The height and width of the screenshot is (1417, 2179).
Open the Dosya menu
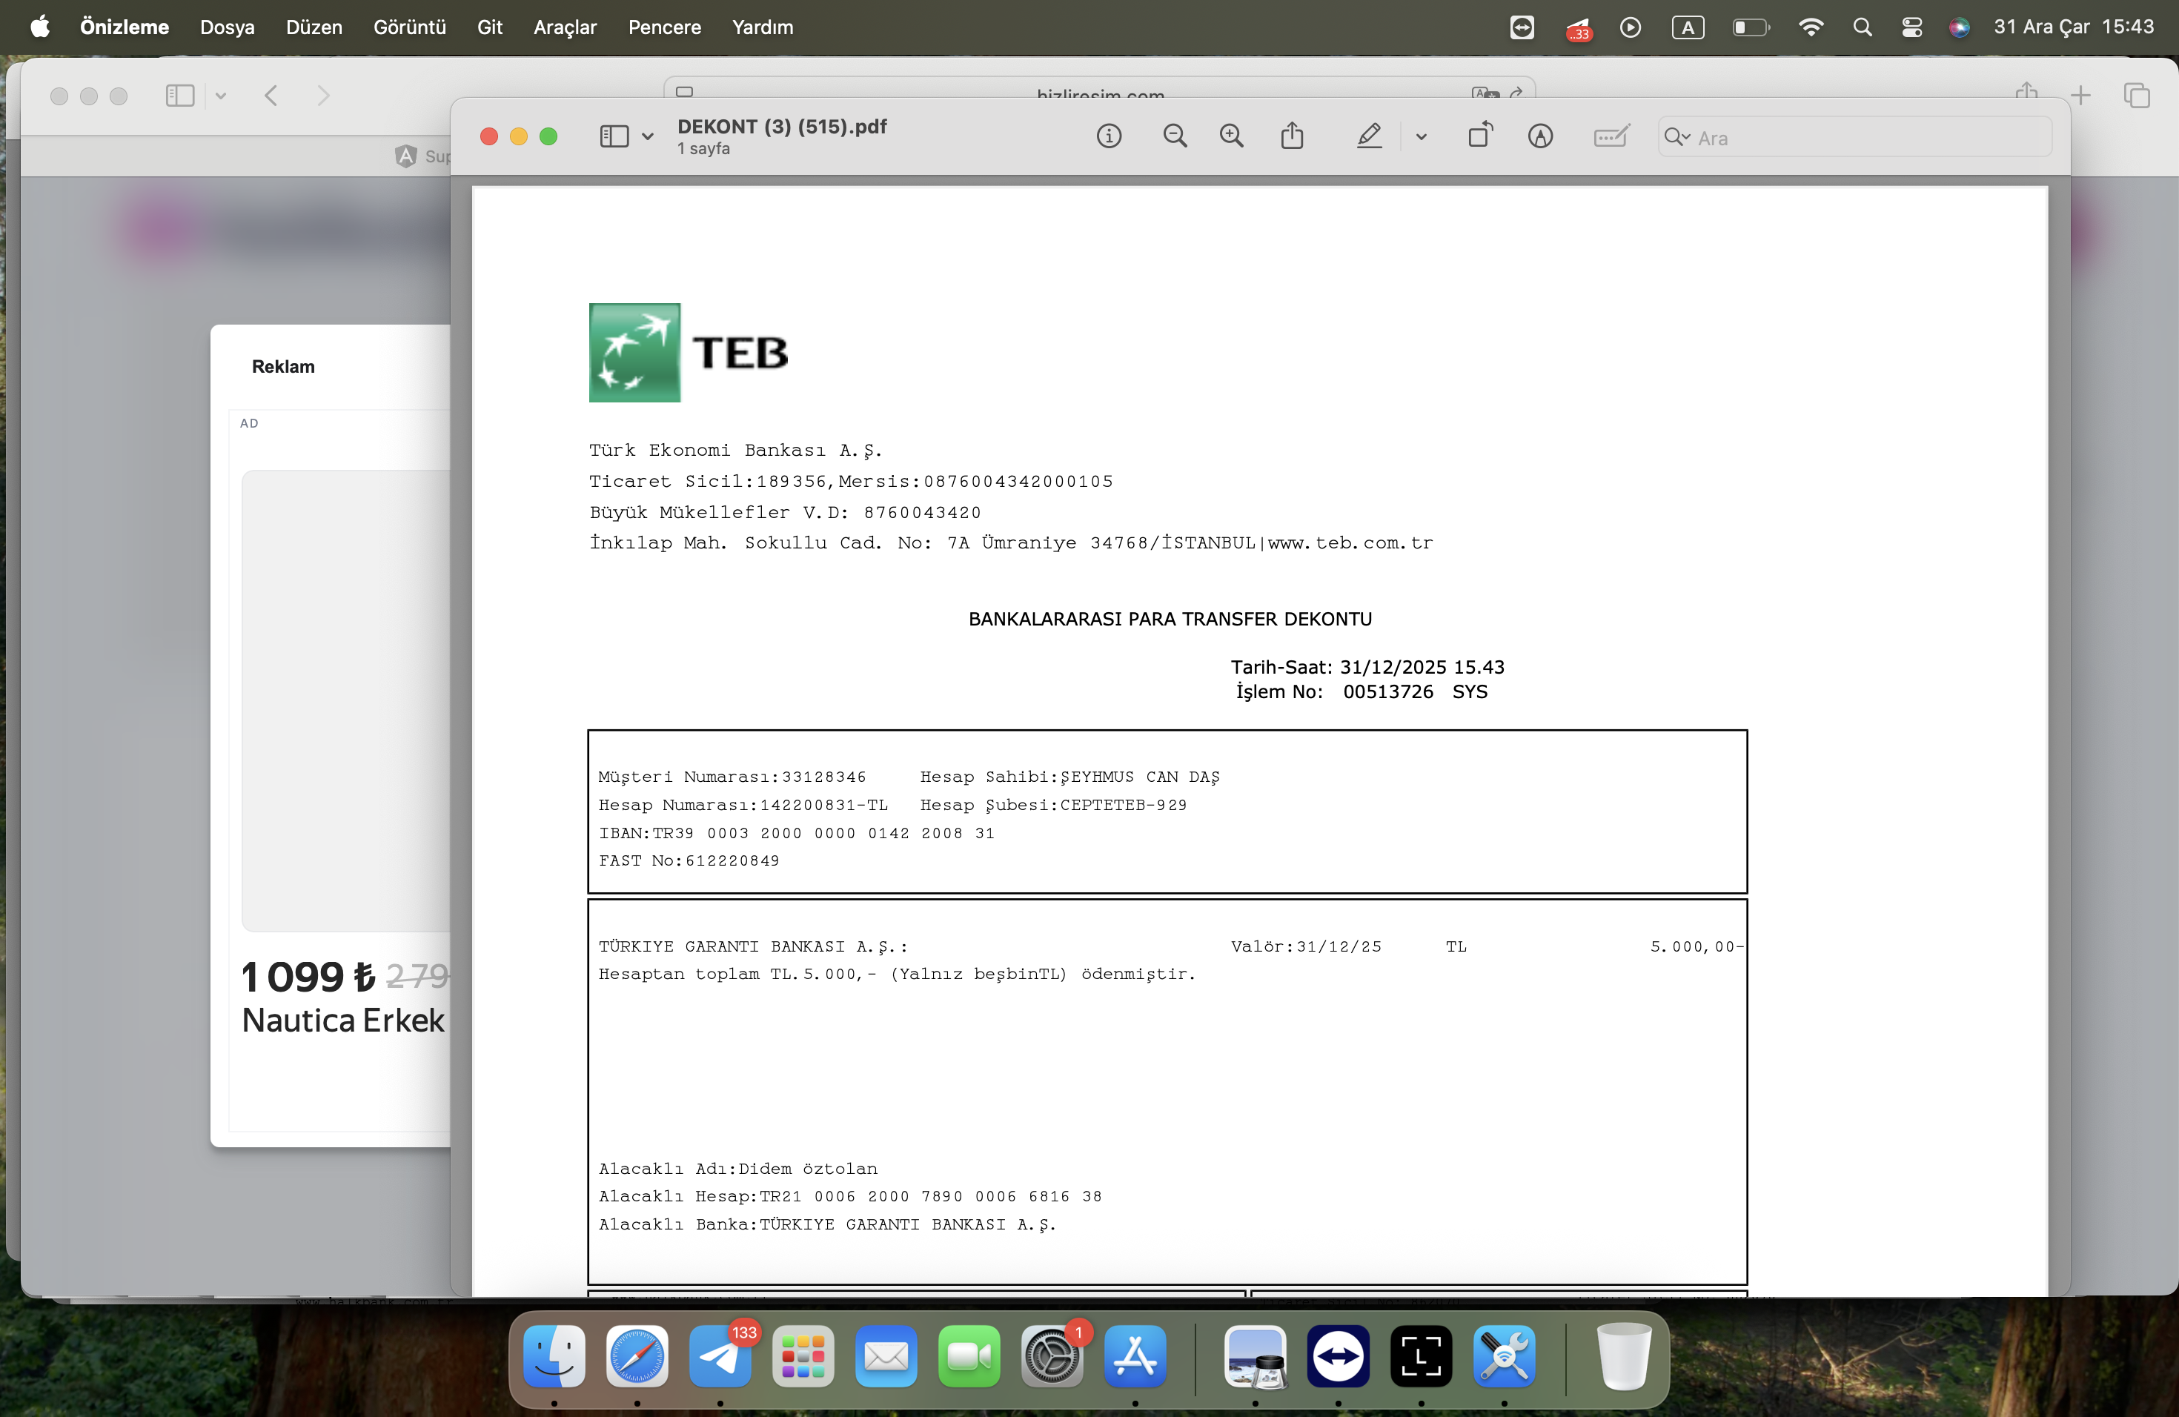(227, 27)
